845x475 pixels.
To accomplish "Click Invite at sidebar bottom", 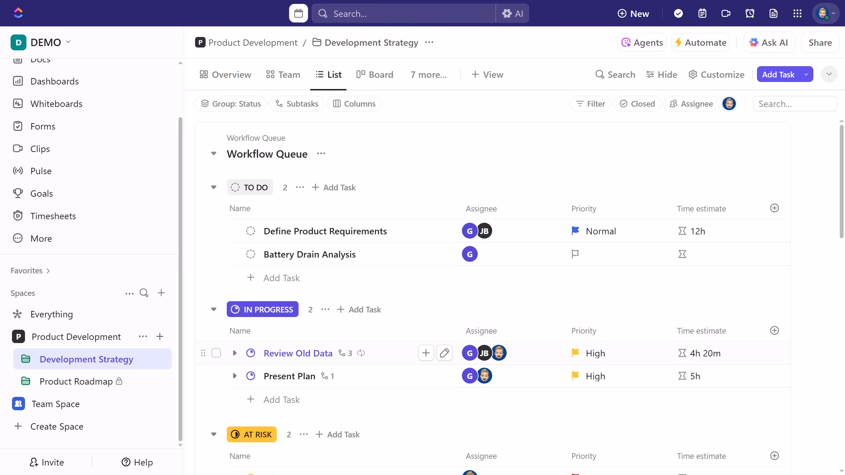I will click(x=46, y=462).
